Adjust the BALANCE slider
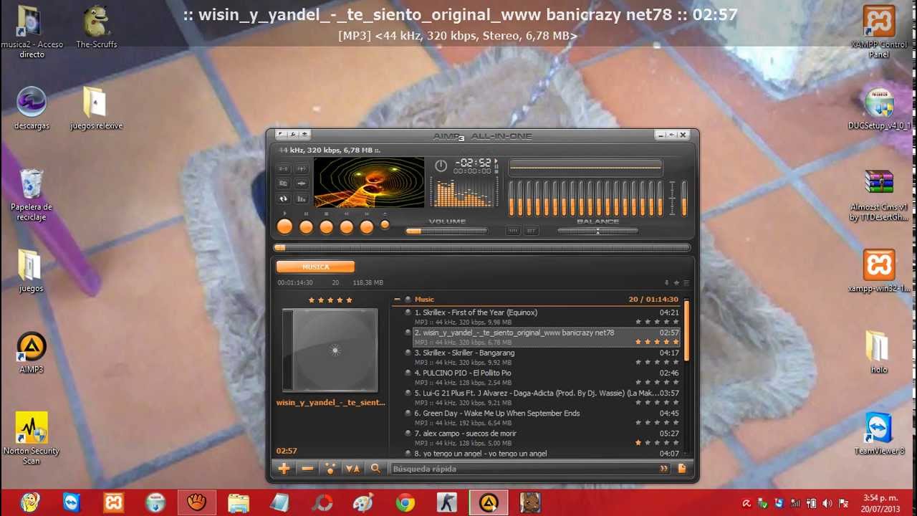 (x=597, y=231)
